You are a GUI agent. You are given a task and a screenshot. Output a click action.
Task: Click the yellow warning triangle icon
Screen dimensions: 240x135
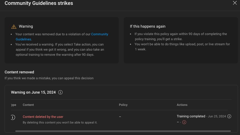coord(14,27)
